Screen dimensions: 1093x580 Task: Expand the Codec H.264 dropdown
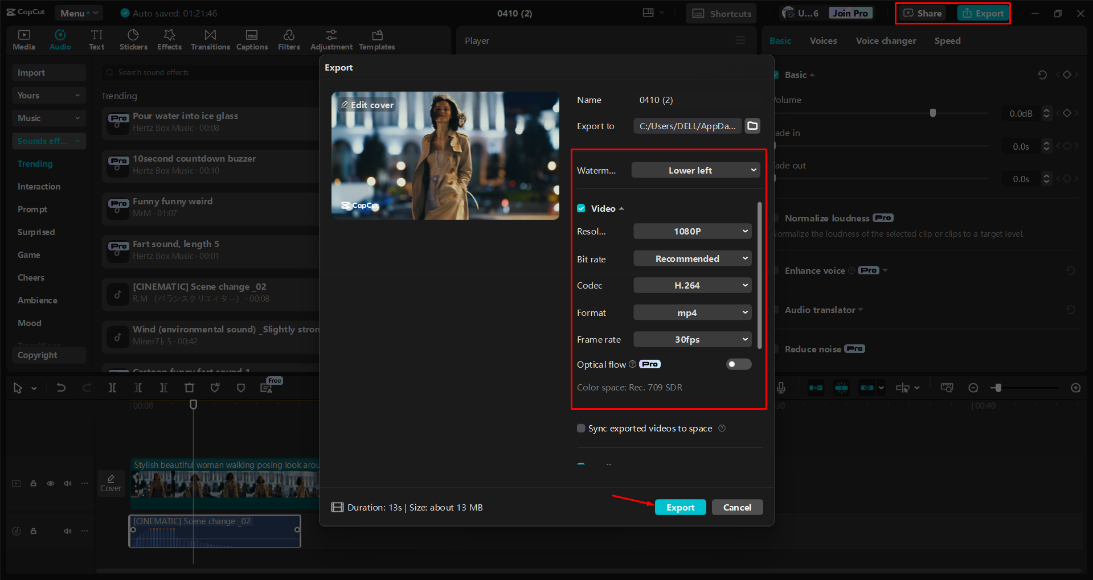(693, 285)
